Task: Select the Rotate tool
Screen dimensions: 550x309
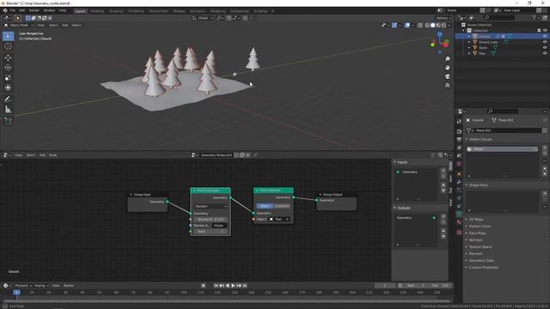Action: point(8,68)
